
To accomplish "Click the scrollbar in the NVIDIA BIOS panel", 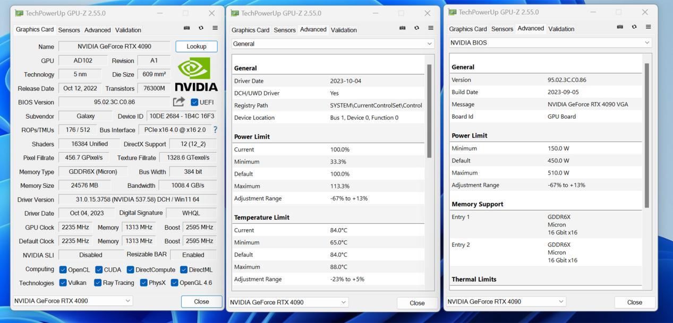I will click(646, 135).
